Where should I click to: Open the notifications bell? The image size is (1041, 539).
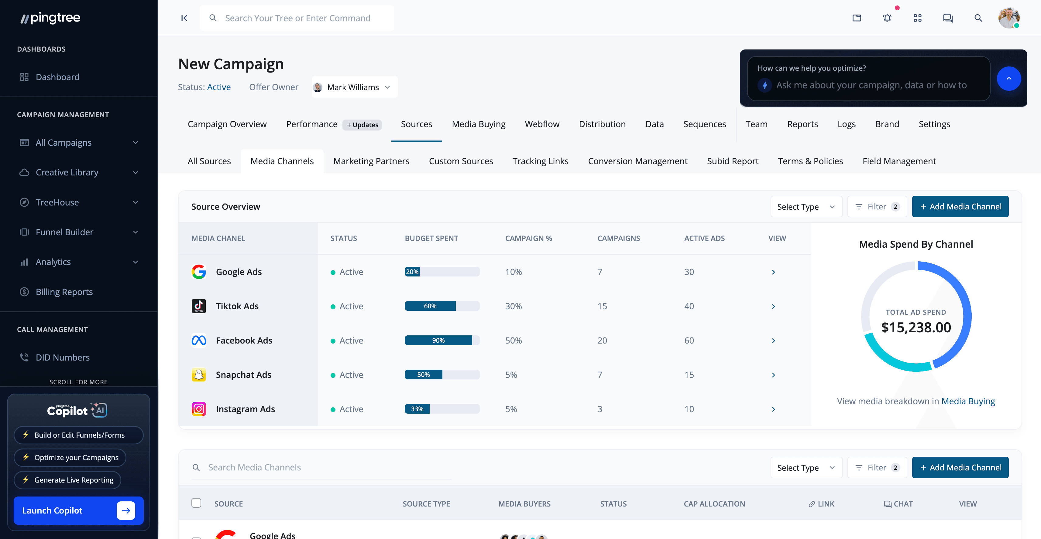[887, 18]
